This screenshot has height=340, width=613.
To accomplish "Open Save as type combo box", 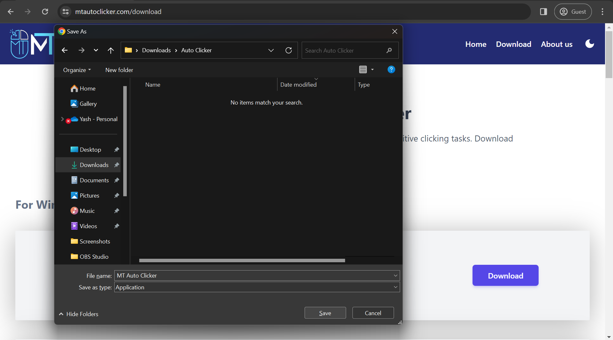I will (x=257, y=287).
